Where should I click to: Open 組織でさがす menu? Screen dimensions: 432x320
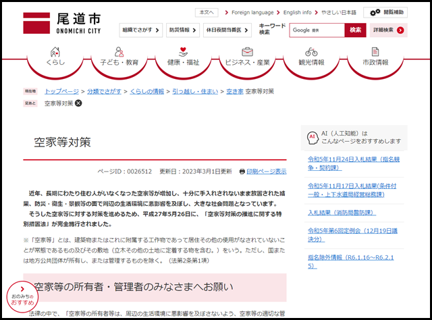[141, 30]
